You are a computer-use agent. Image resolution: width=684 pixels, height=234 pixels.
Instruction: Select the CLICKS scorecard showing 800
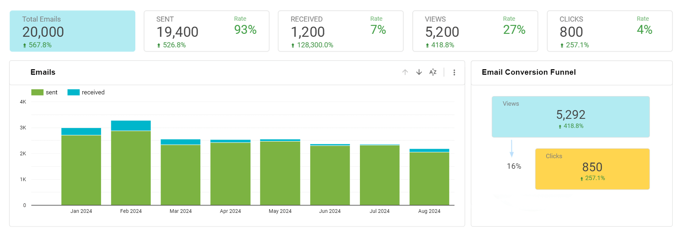(x=571, y=32)
